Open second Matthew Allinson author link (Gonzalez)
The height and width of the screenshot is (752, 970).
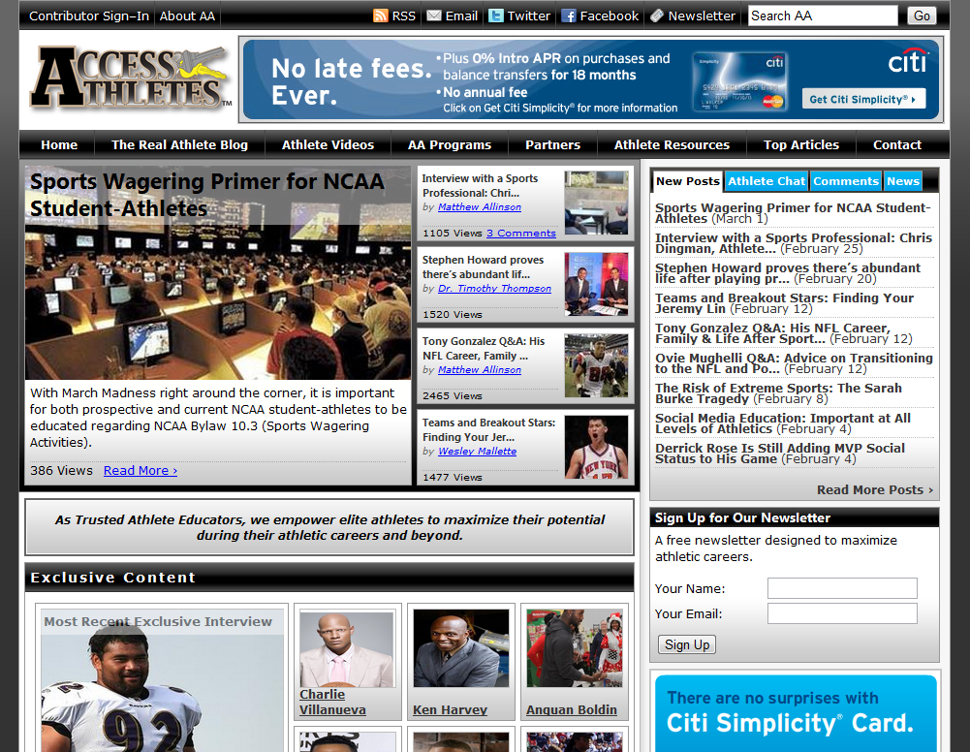point(480,370)
